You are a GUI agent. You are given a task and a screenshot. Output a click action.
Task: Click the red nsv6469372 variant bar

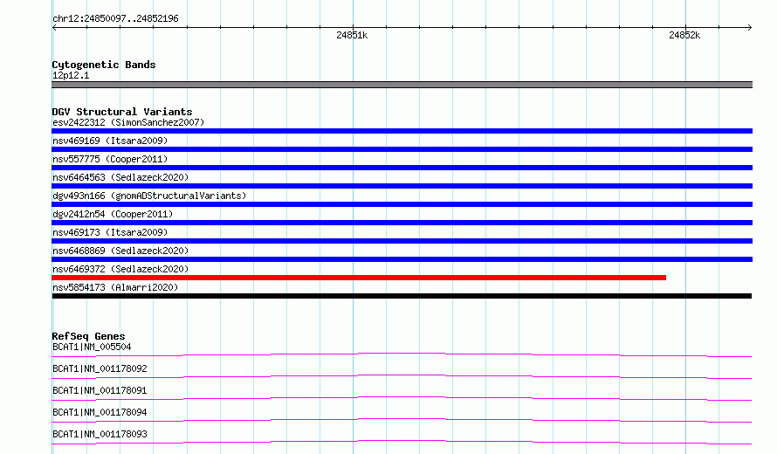359,278
